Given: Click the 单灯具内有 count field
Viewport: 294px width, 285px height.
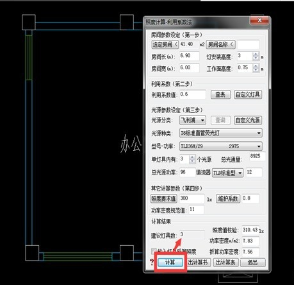Looking at the screenshot, I should [x=184, y=159].
